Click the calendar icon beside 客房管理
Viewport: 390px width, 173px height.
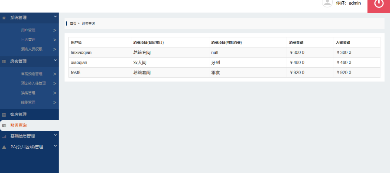coord(4,115)
